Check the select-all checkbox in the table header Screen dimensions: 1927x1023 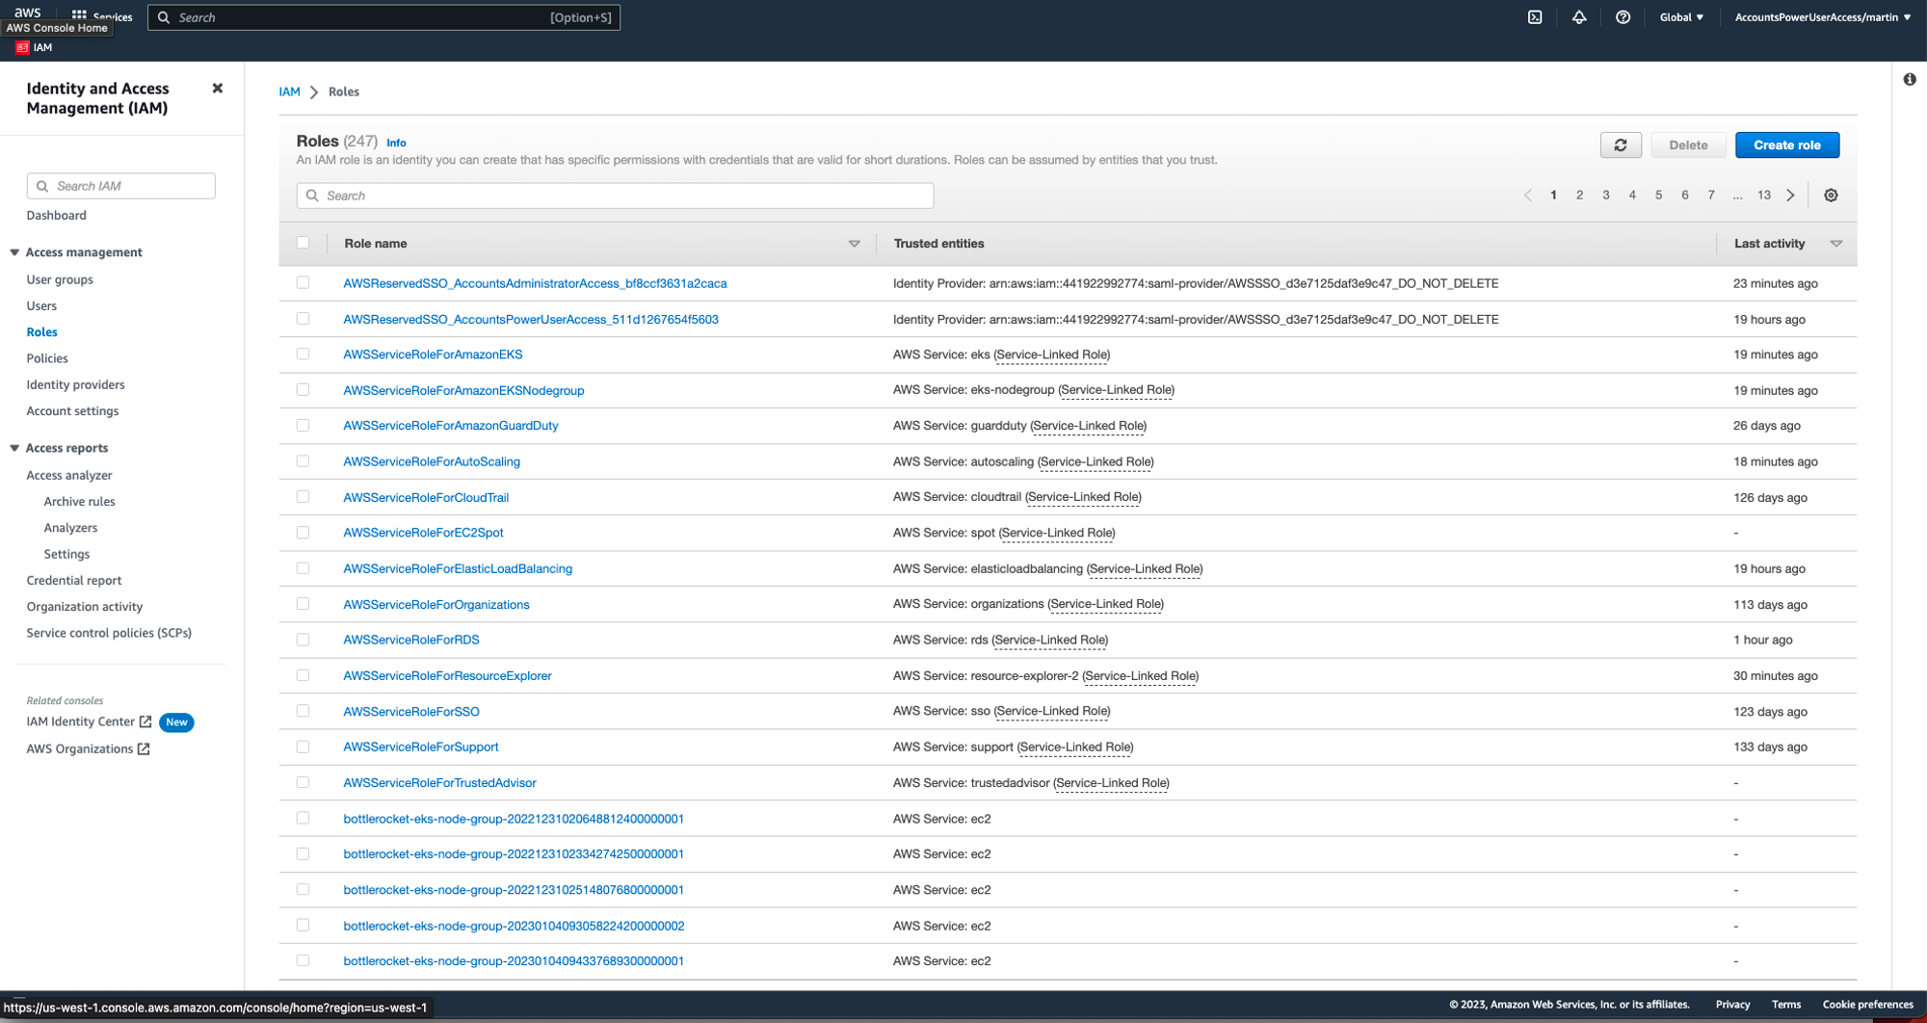tap(304, 243)
